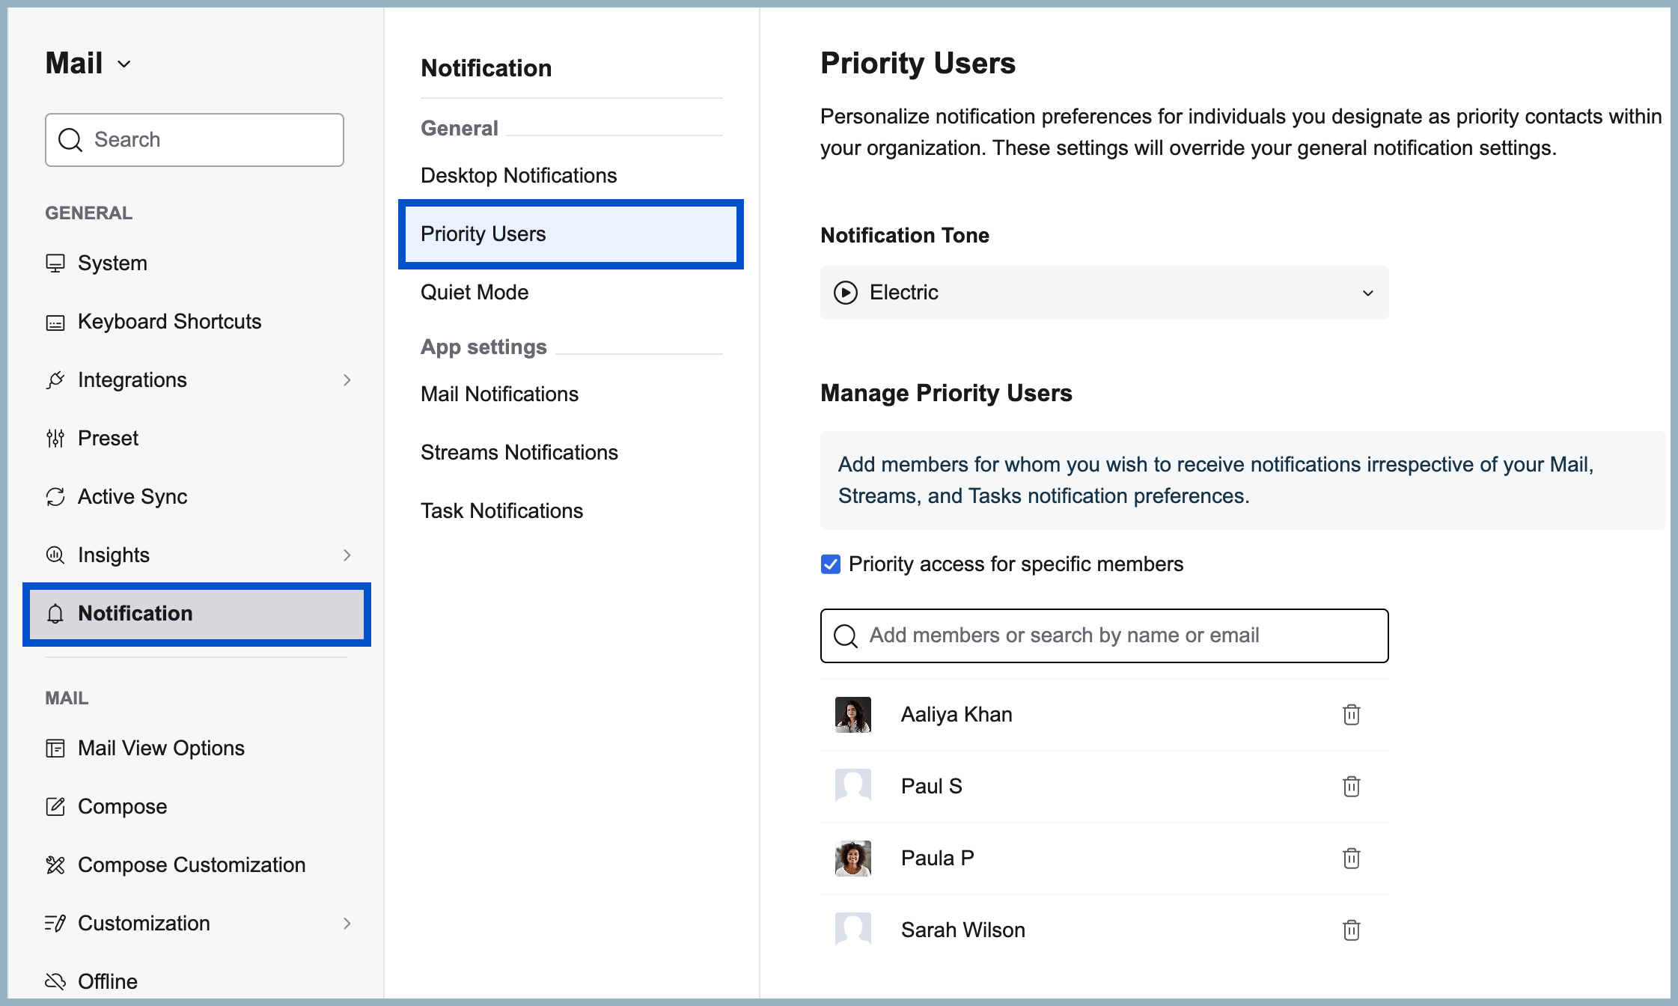Expand the Insights section chevron
1678x1006 pixels.
point(347,555)
